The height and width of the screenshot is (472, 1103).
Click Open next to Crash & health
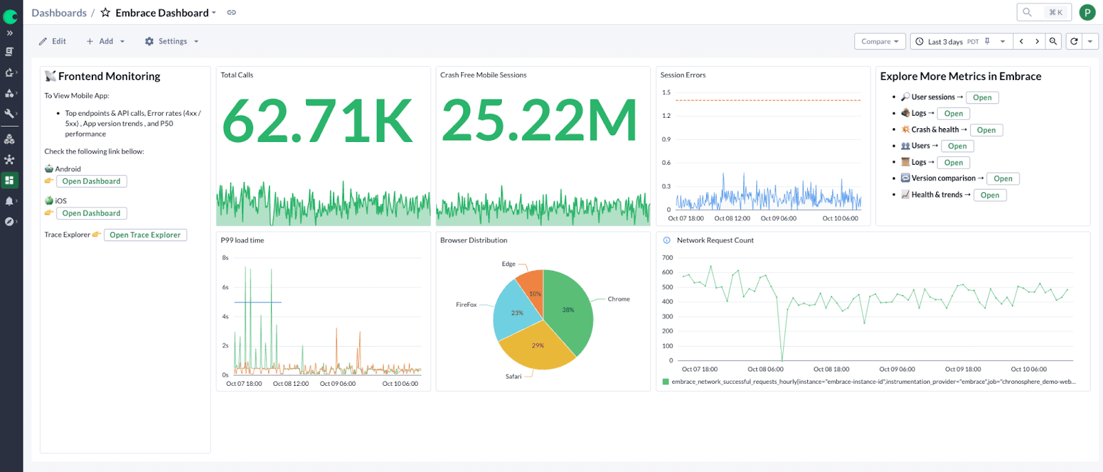986,130
